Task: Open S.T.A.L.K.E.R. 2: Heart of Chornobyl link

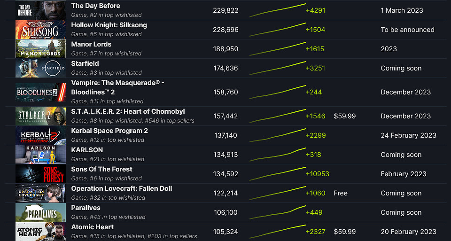Action: [x=128, y=112]
